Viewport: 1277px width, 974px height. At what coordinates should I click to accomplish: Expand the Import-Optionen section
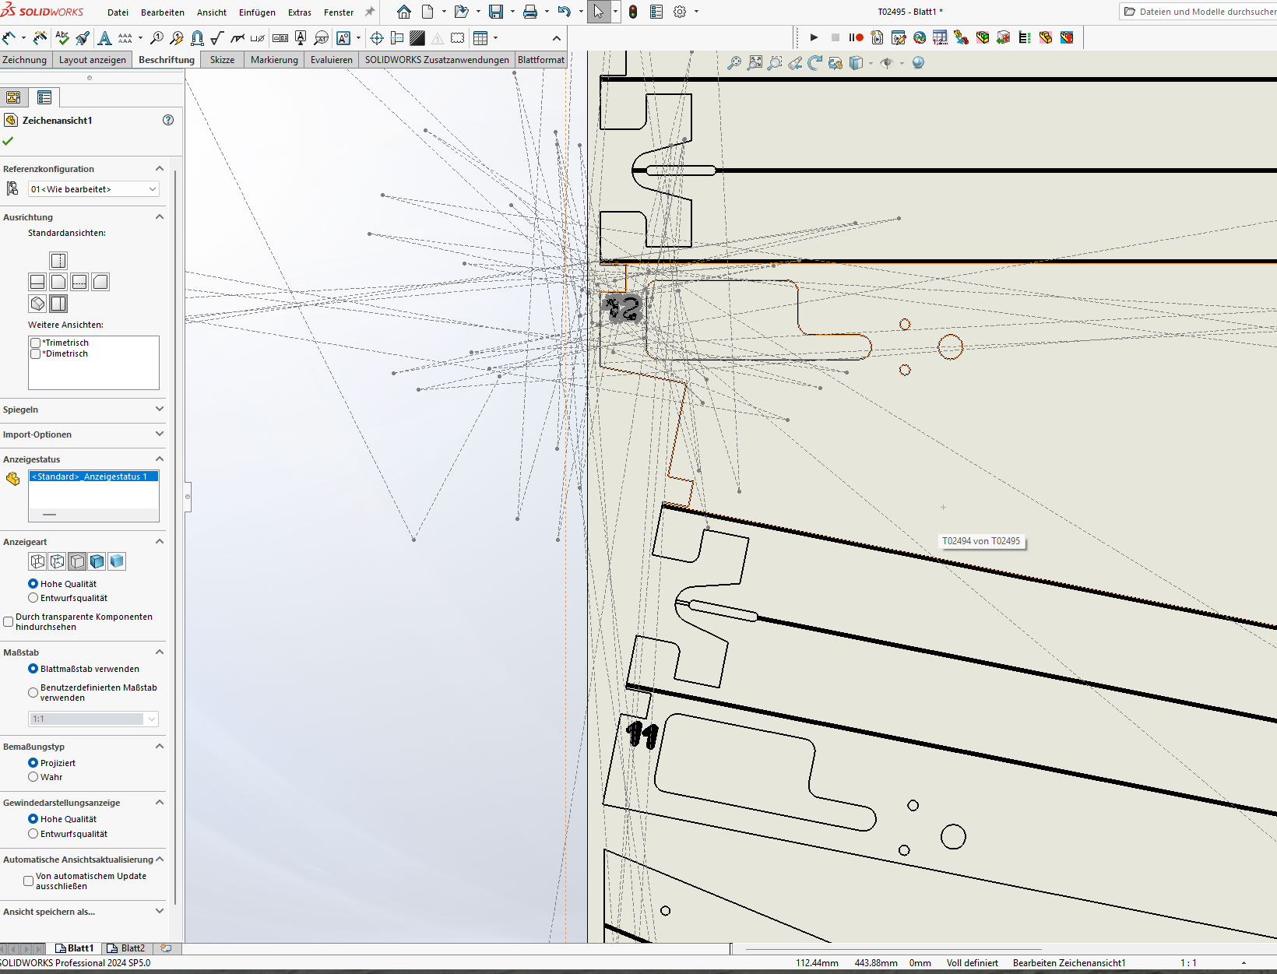coord(160,434)
